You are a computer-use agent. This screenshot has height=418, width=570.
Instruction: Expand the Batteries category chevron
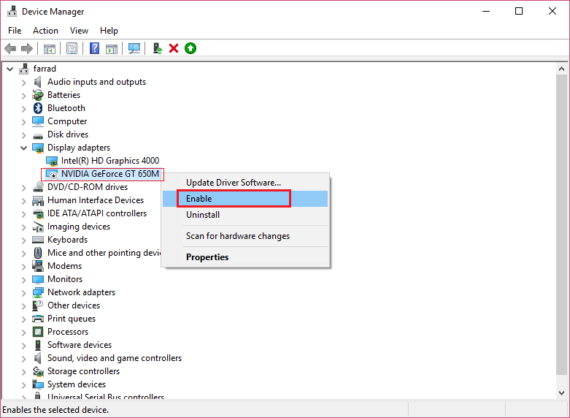tap(24, 96)
